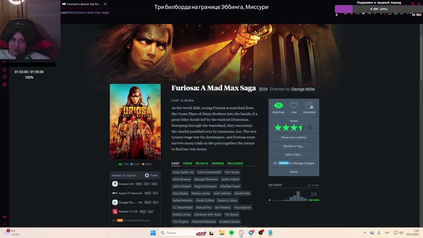Screen dimensions: 423x238
Task: Click PATRON badge to change images
Action: point(284,163)
